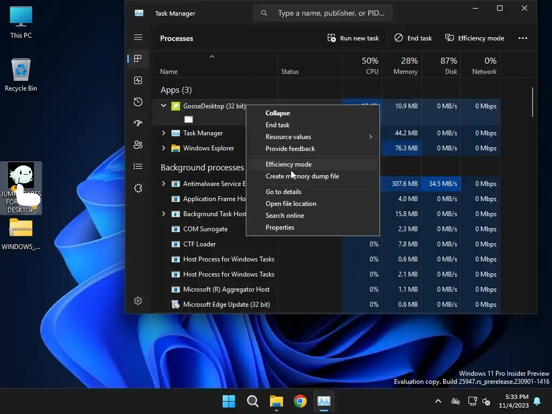Choose Properties in the context menu
The image size is (552, 414).
click(x=313, y=227)
